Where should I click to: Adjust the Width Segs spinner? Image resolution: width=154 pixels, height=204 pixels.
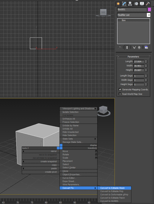coord(146,80)
